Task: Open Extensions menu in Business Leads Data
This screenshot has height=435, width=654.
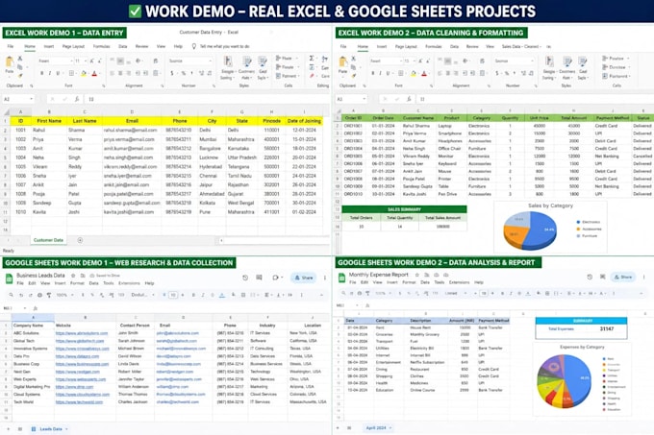Action: click(129, 283)
